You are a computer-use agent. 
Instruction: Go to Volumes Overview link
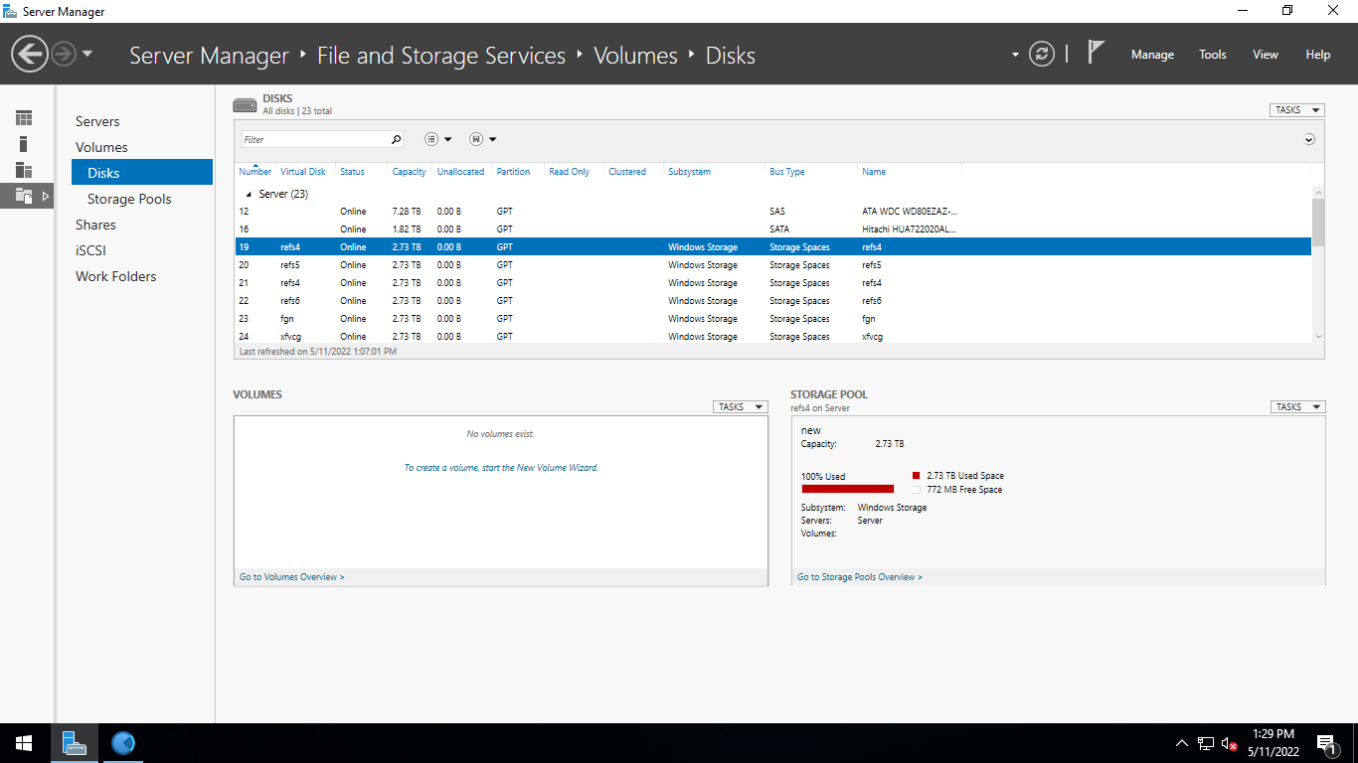pos(291,577)
